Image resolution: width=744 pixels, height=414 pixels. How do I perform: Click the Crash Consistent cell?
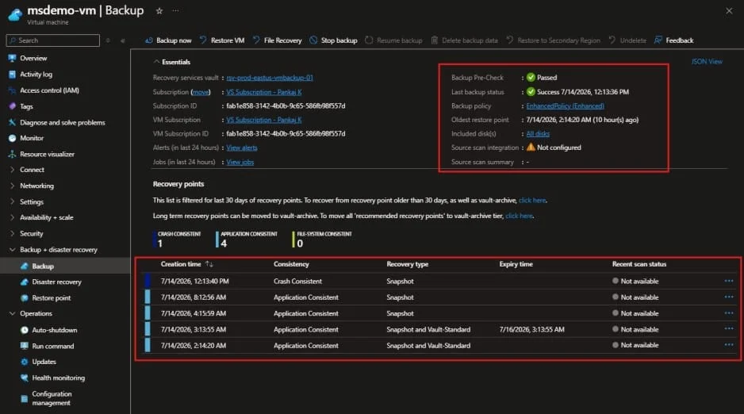pyautogui.click(x=298, y=282)
